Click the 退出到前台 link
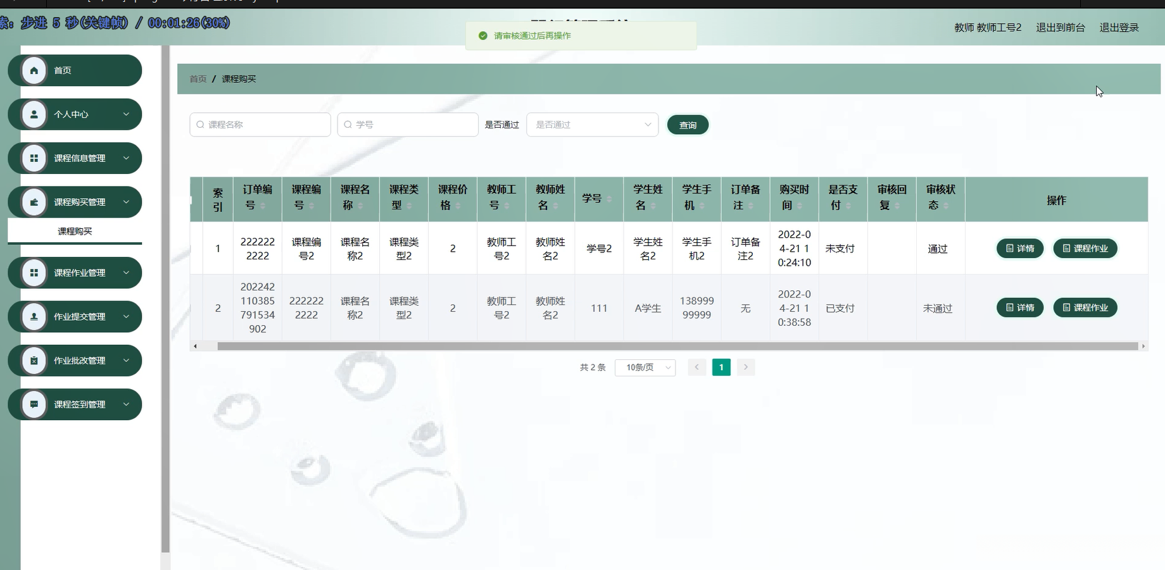The height and width of the screenshot is (570, 1165). (x=1061, y=28)
